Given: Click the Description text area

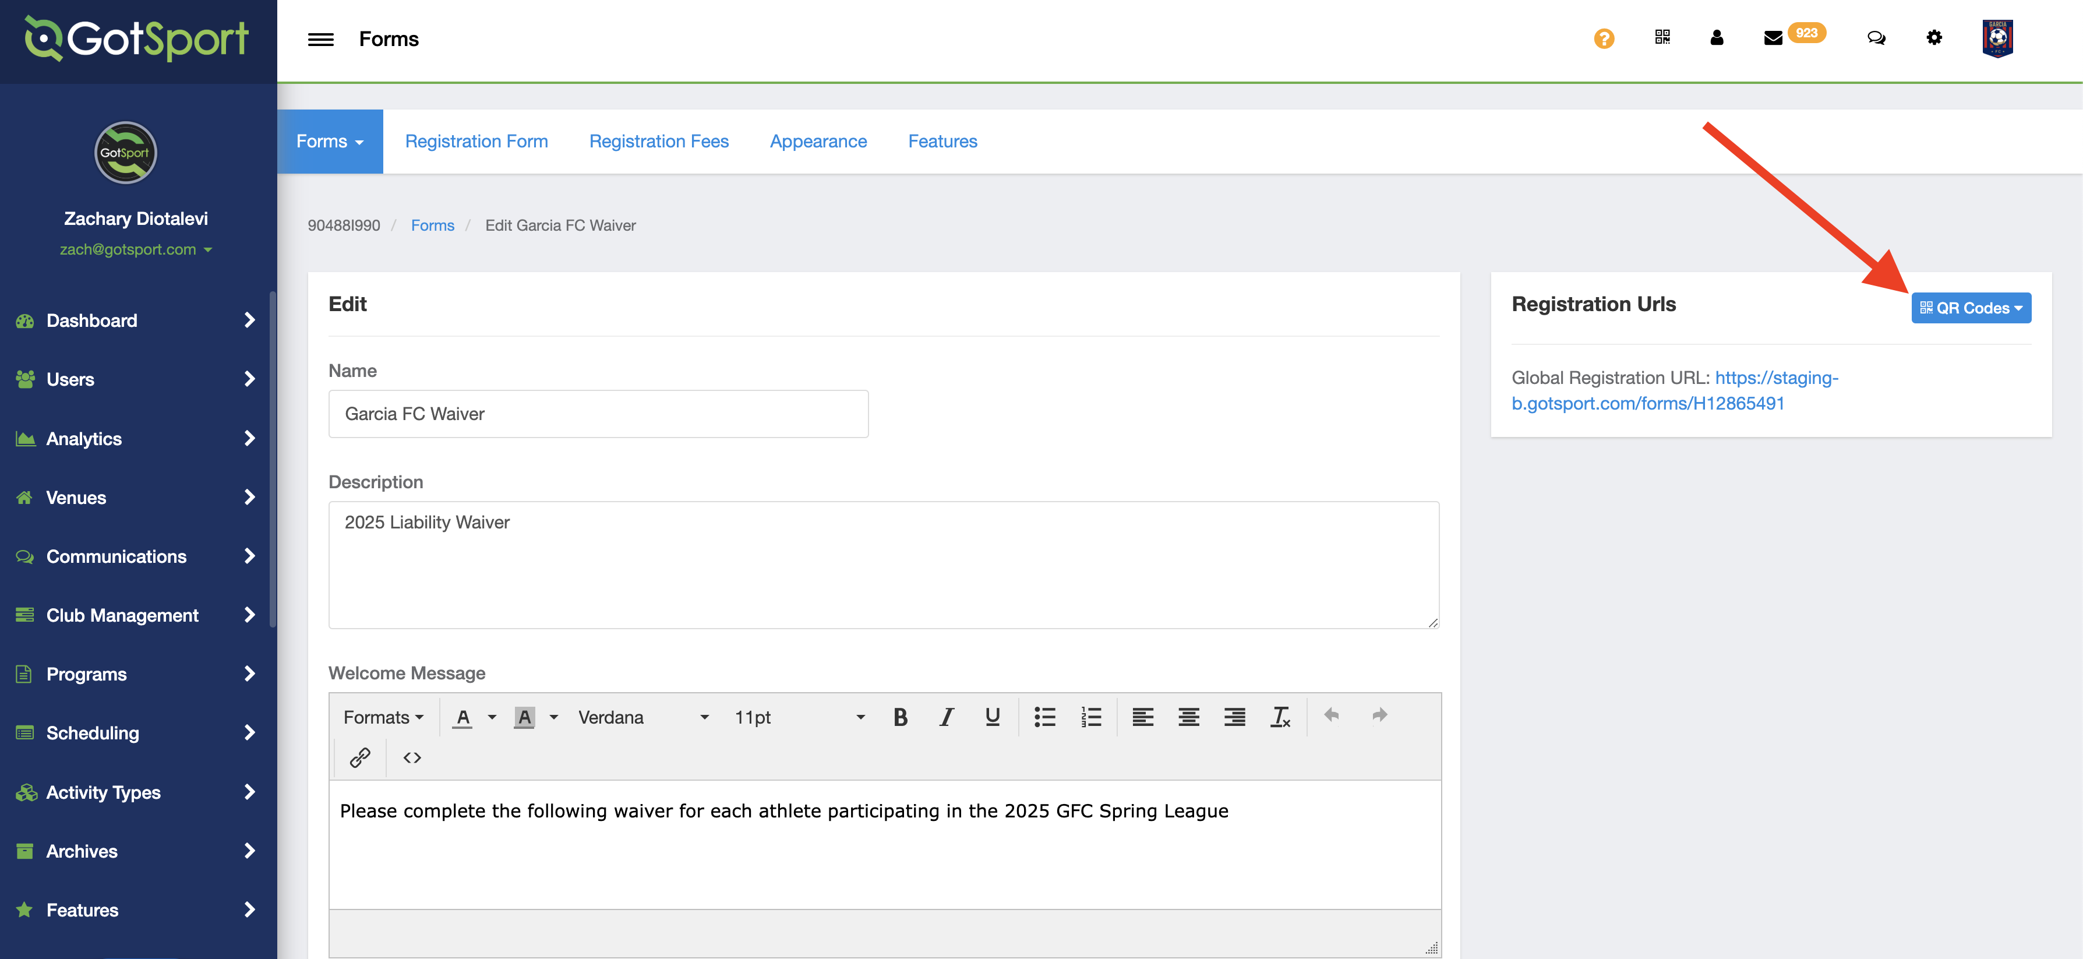Looking at the screenshot, I should (x=883, y=565).
